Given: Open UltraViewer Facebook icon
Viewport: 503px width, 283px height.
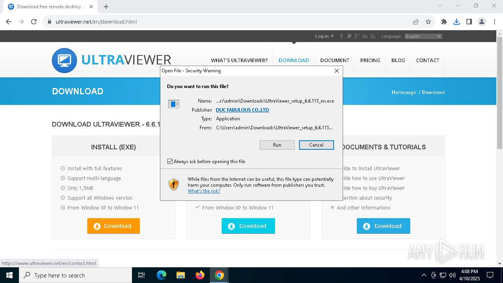Looking at the screenshot, I should coord(341,36).
